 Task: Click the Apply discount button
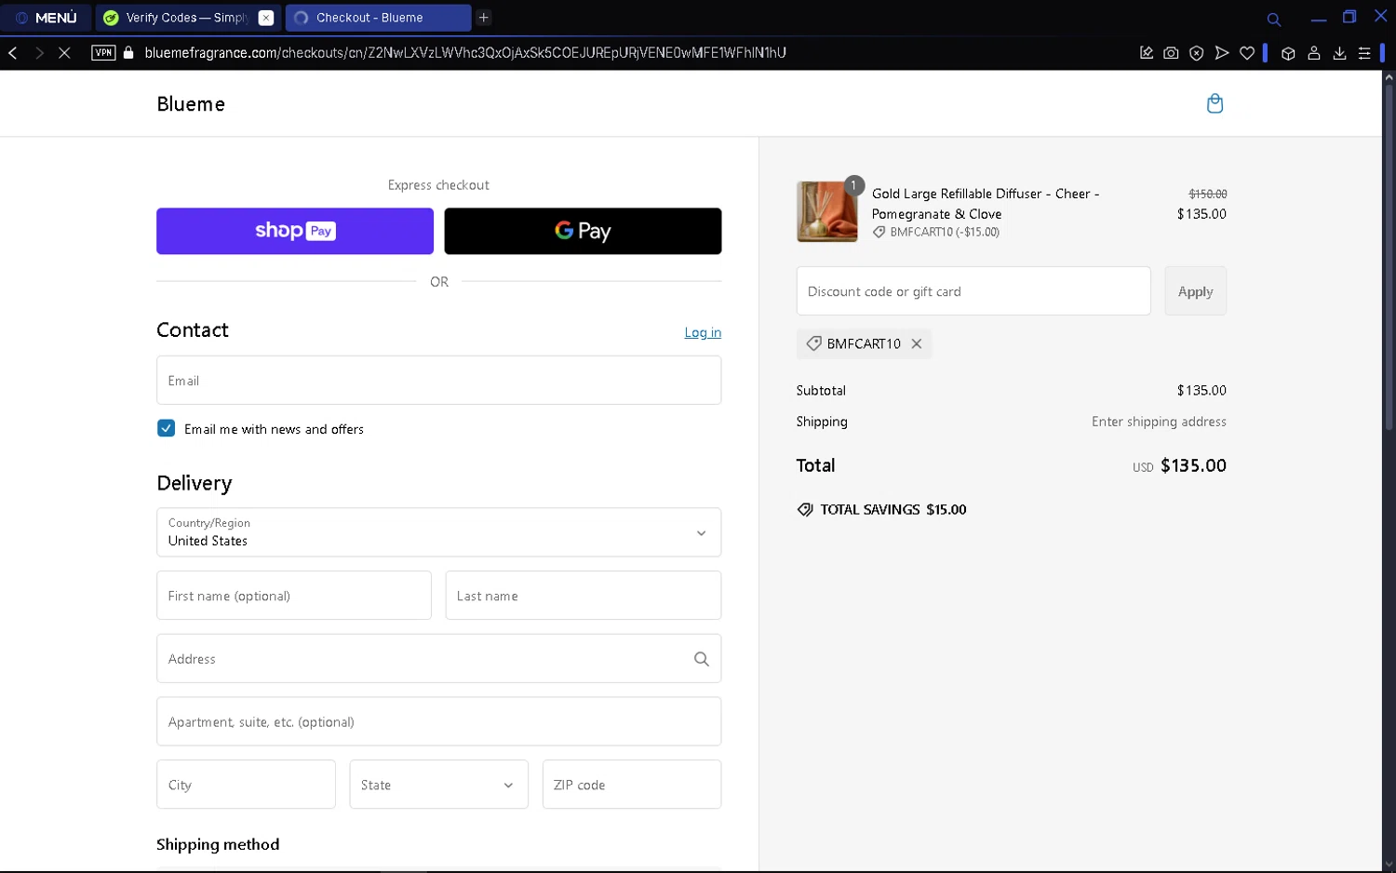[1195, 291]
